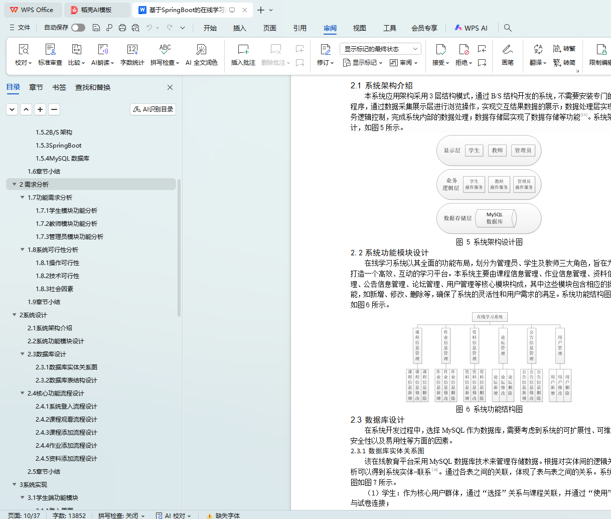Click the AI 全文润色 polish icon

pyautogui.click(x=201, y=50)
